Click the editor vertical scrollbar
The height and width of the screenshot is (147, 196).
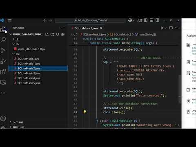pos(180,89)
